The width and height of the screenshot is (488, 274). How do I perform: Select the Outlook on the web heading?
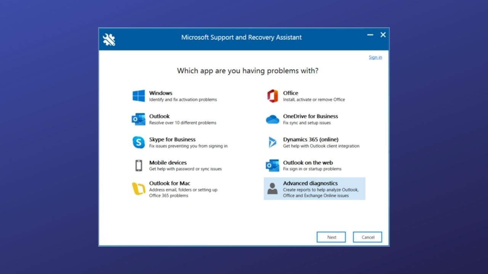[308, 162]
